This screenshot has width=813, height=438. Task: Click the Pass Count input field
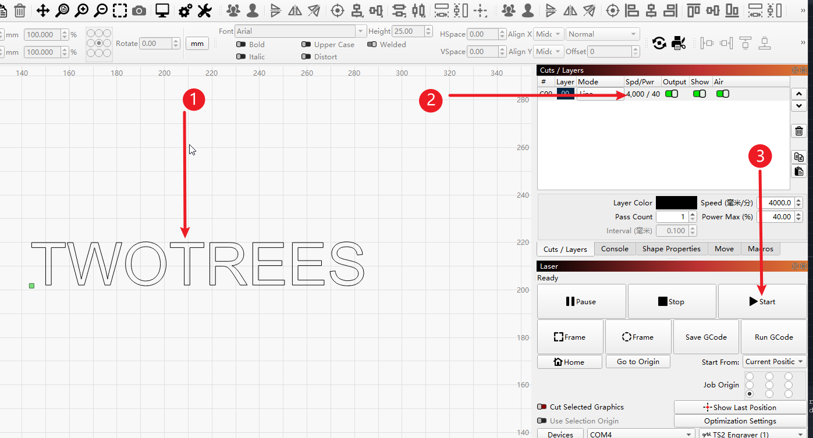pyautogui.click(x=672, y=217)
